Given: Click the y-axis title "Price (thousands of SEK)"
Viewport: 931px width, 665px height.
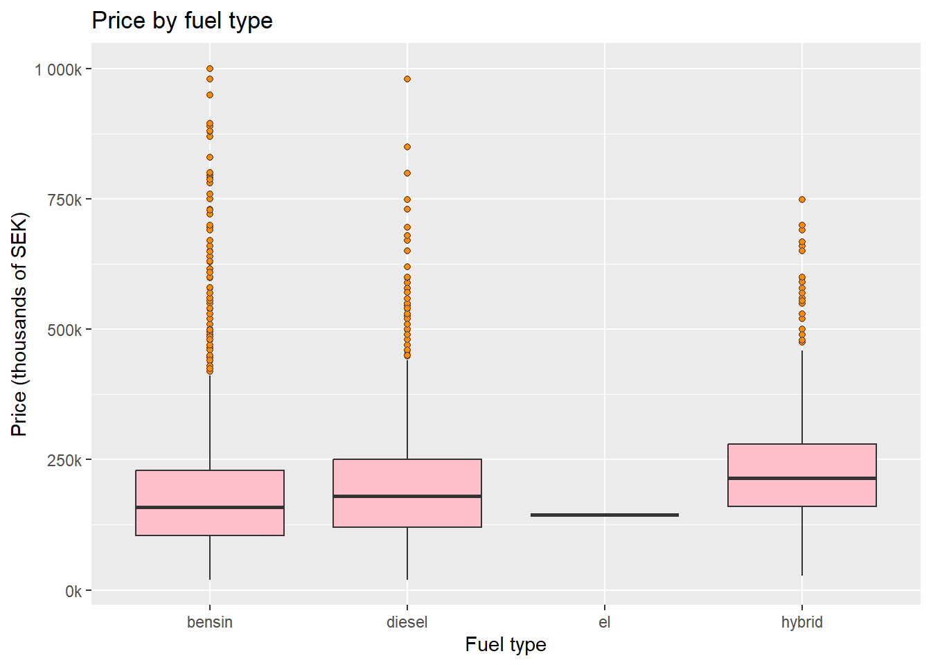Looking at the screenshot, I should coord(19,324).
